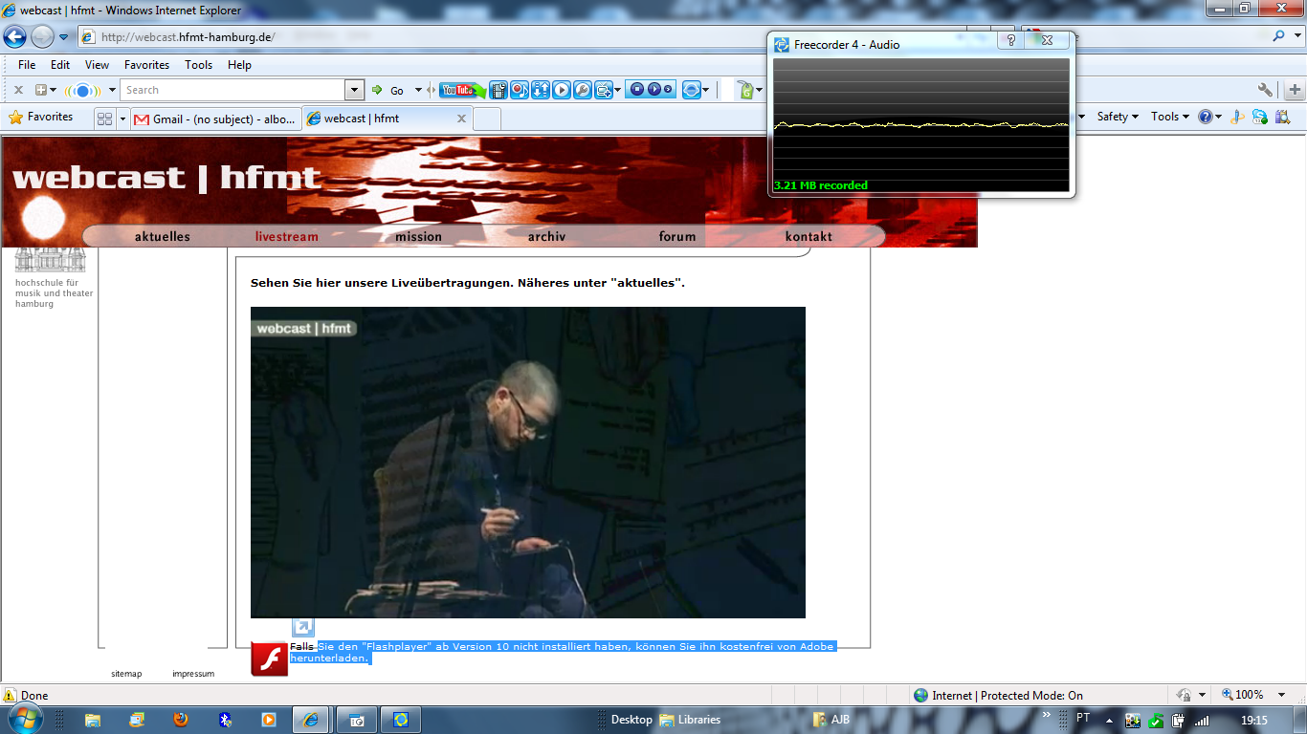Click the wrench settings icon in the Freecorder toolbar
The height and width of the screenshot is (734, 1307).
click(x=583, y=90)
